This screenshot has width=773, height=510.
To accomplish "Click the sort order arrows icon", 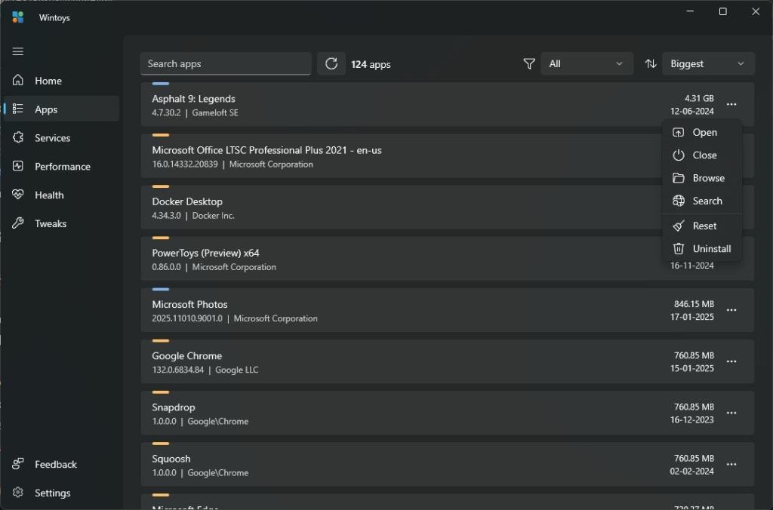I will coord(650,63).
